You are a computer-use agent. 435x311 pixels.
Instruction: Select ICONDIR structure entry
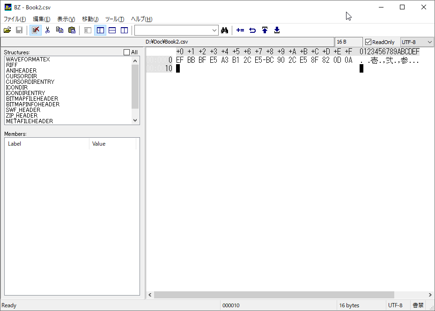click(17, 88)
